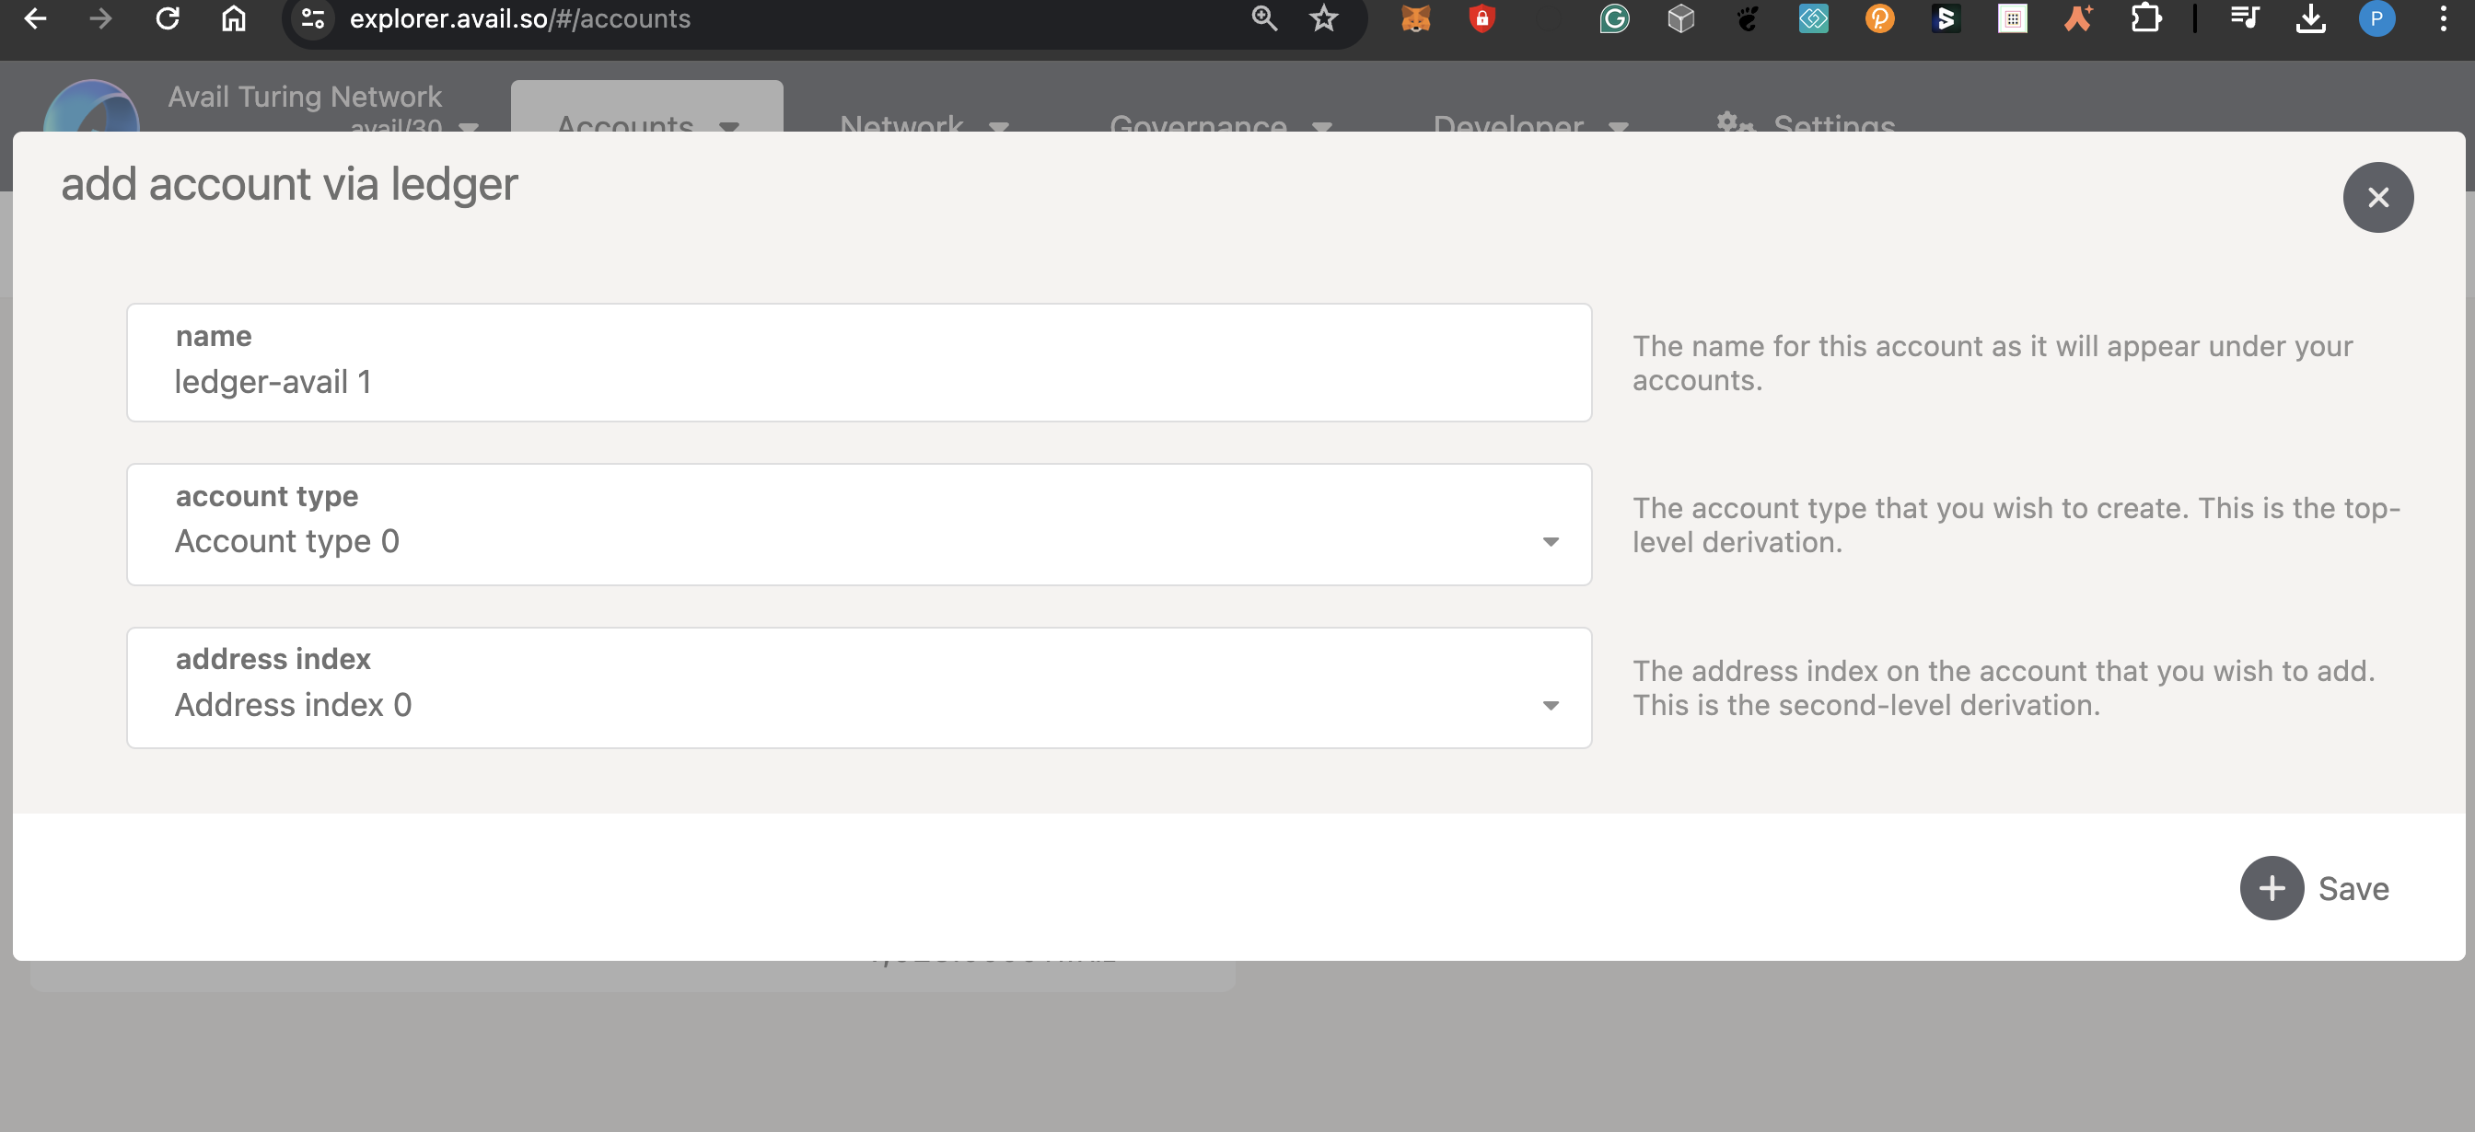Open the media control playlist icon
Screen dimensions: 2475x1132
pos(2244,18)
